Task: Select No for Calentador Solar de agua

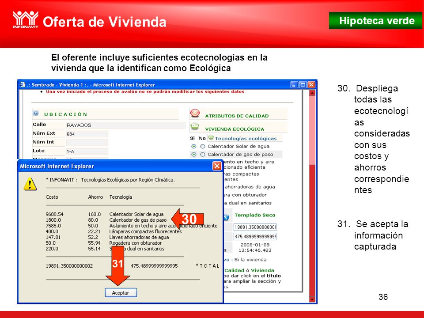Action: pos(203,147)
